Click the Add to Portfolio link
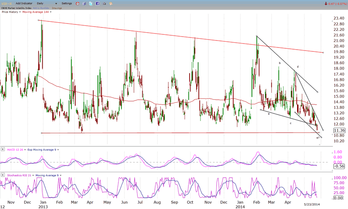This screenshot has height=209, width=348. click(x=41, y=8)
